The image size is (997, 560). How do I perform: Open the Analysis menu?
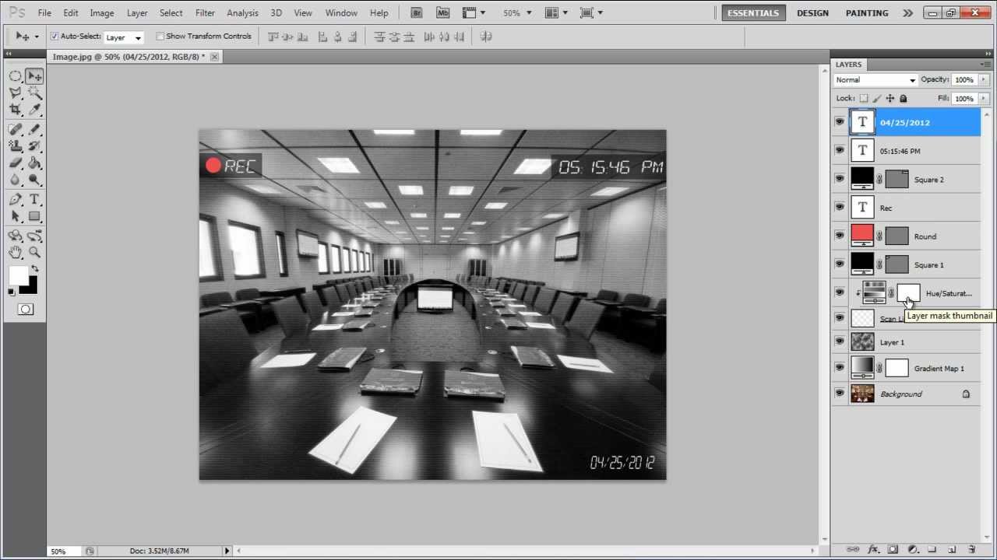pyautogui.click(x=242, y=13)
